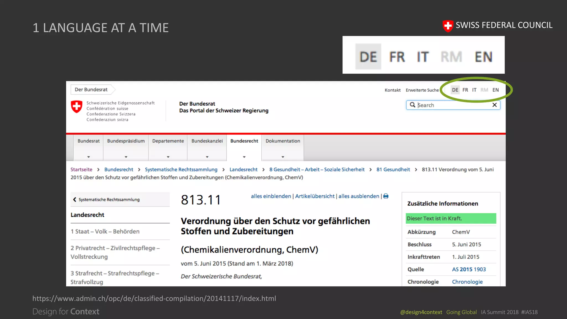Expand the dropdown arrow under Bundesrat
Image resolution: width=567 pixels, height=319 pixels.
[89, 157]
